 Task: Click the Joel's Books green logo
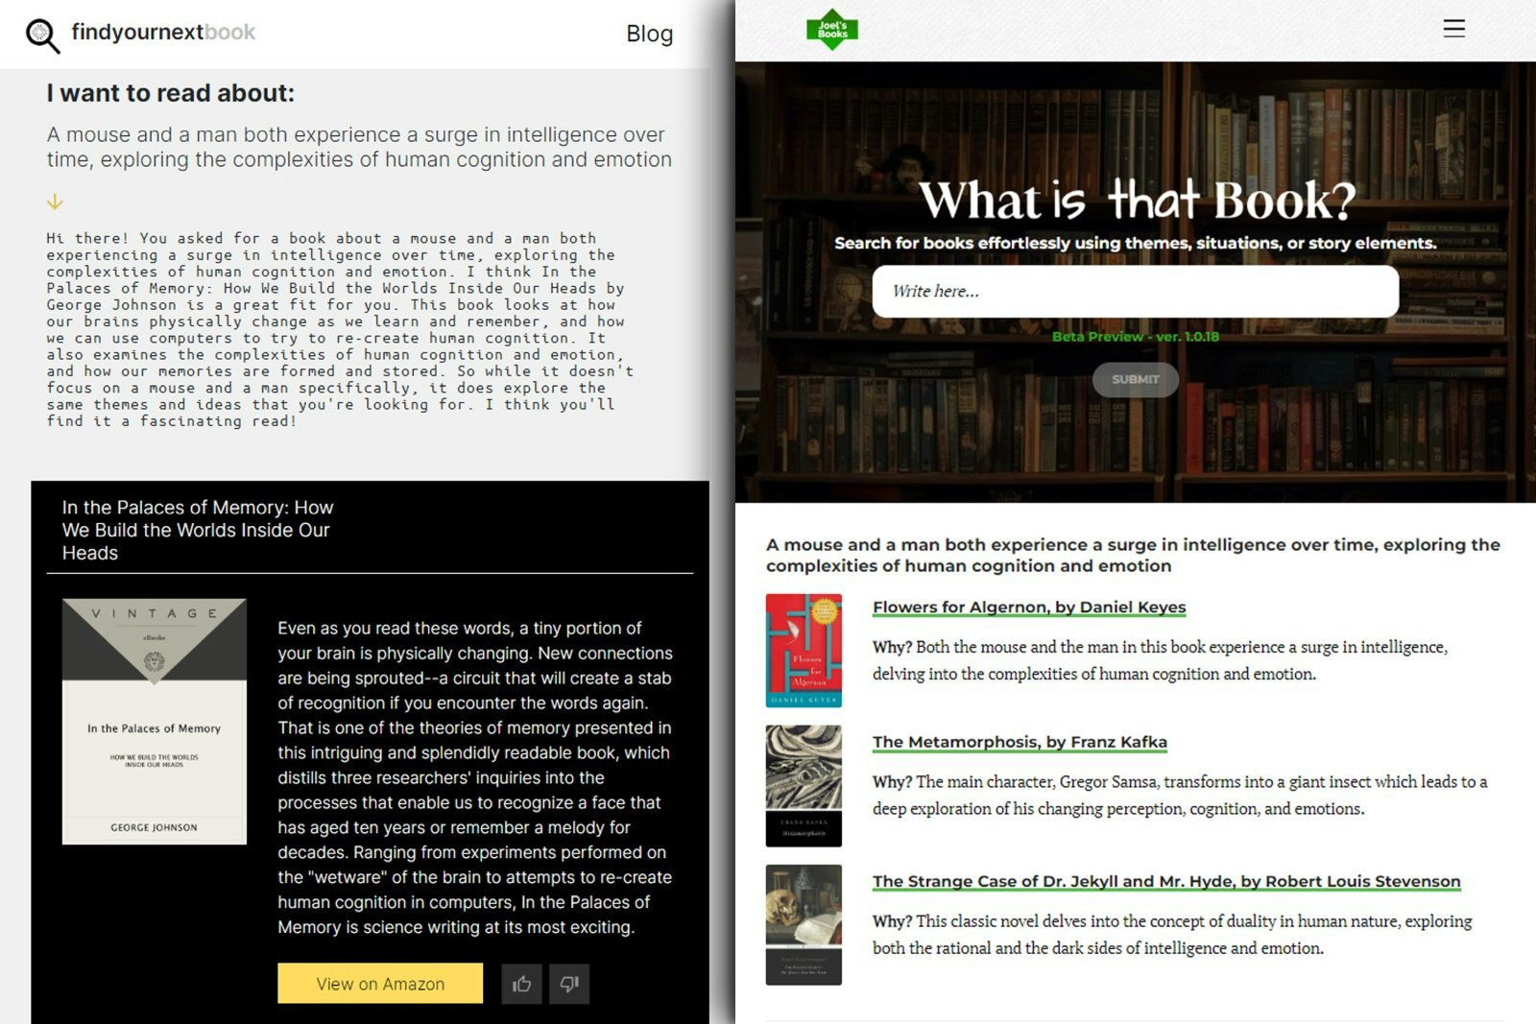(832, 30)
